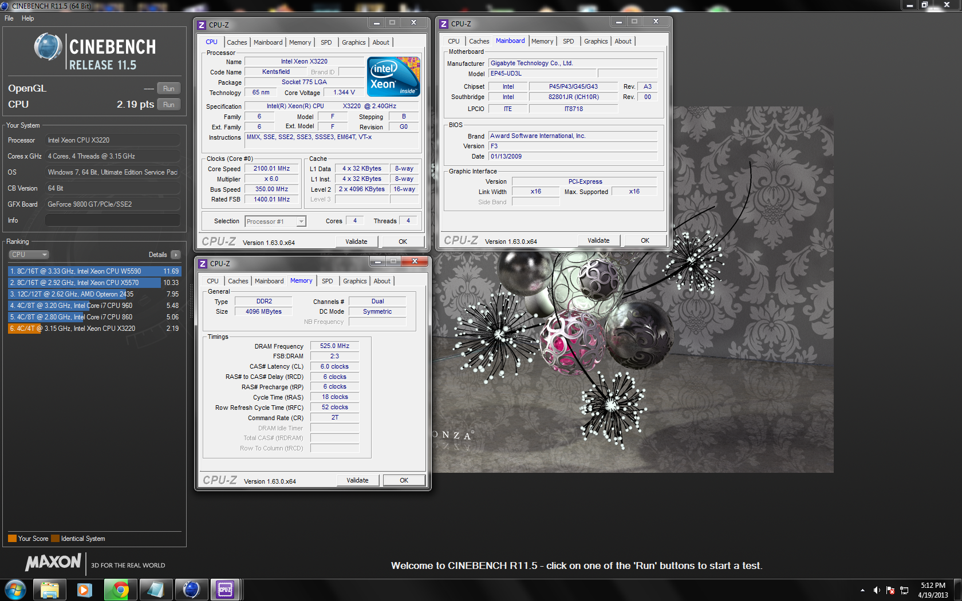Viewport: 962px width, 601px height.
Task: Select ranking entry Xeon CPU X5570
Action: pyautogui.click(x=94, y=283)
